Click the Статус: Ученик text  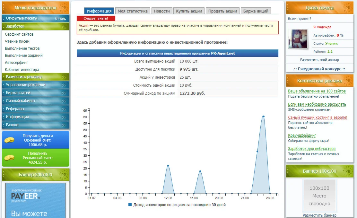325,44
